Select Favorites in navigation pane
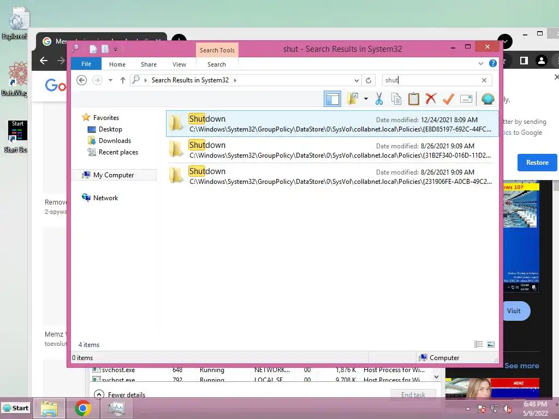Viewport: 559px width, 419px height. coord(106,118)
